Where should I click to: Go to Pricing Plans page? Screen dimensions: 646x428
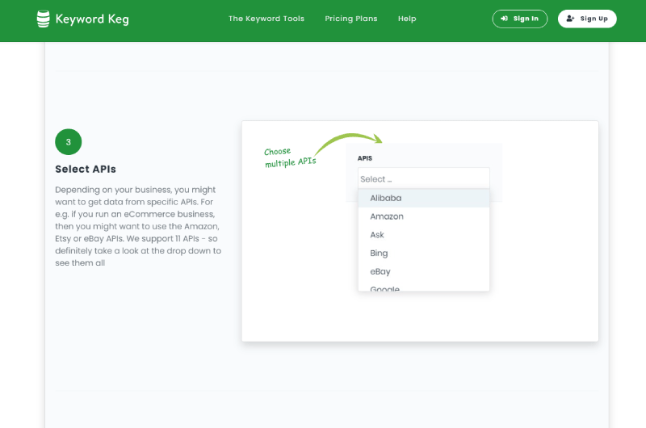pyautogui.click(x=351, y=19)
